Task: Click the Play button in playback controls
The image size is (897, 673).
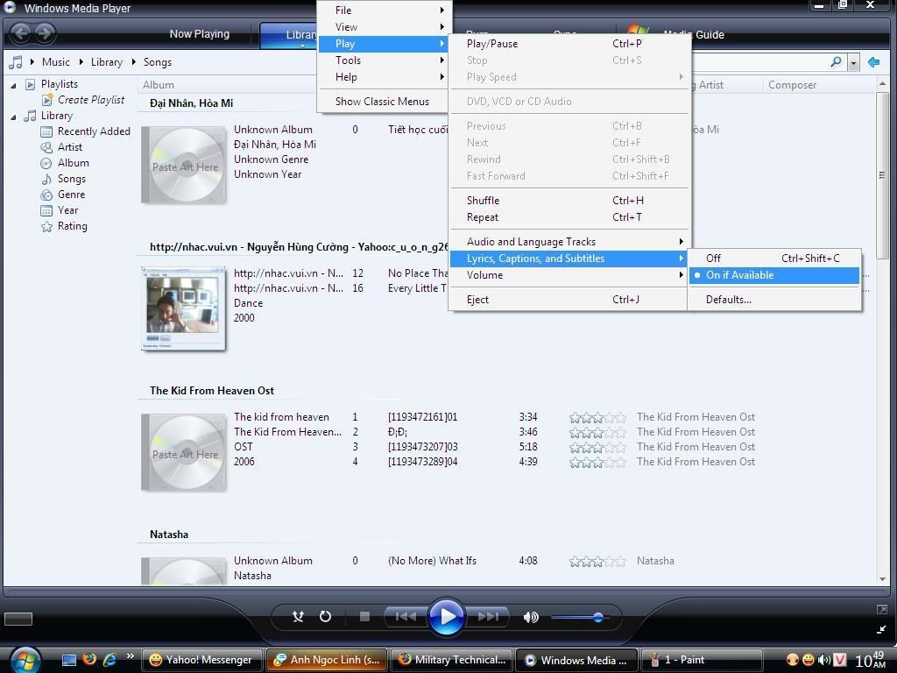Action: coord(447,616)
